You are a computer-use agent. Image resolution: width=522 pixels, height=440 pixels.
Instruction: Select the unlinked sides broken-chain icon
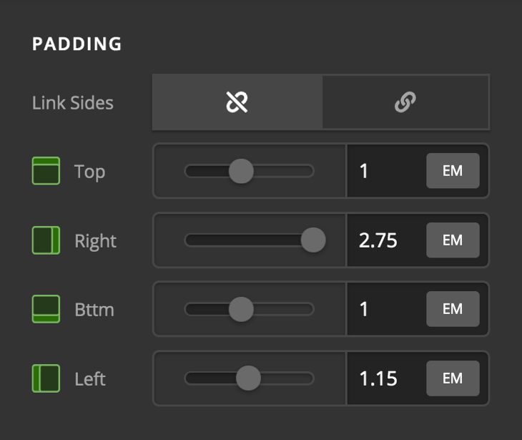[237, 103]
